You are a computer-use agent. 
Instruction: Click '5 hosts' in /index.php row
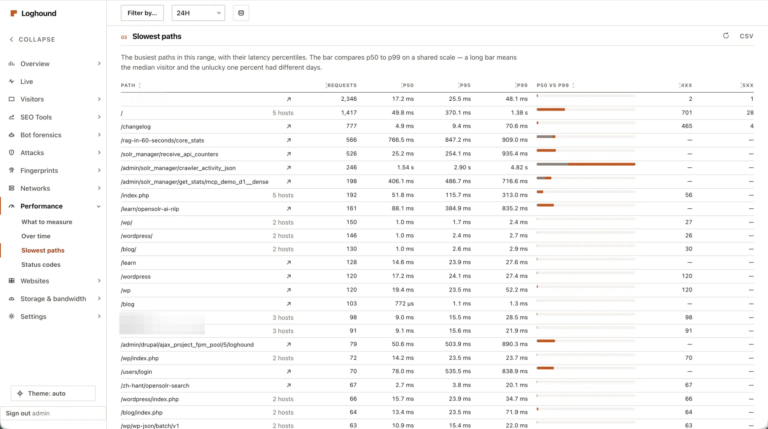coord(283,195)
